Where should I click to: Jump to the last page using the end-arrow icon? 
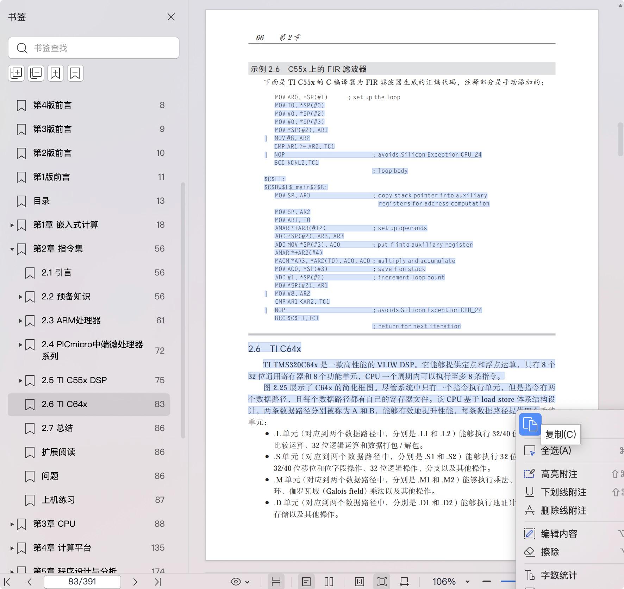click(x=158, y=582)
